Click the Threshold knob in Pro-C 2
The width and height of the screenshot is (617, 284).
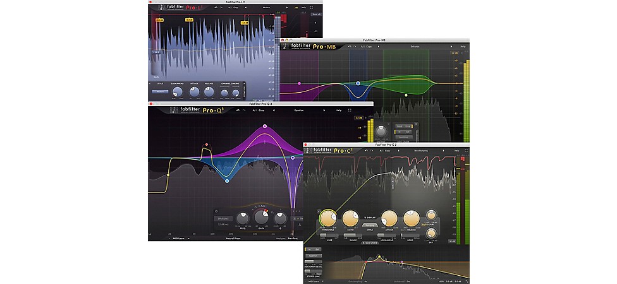point(328,218)
